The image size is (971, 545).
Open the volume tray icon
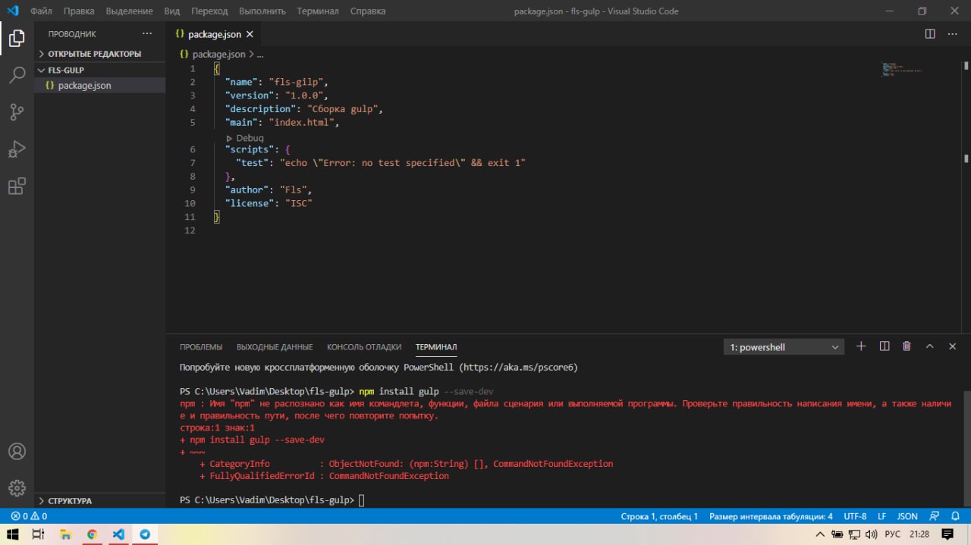pos(870,534)
